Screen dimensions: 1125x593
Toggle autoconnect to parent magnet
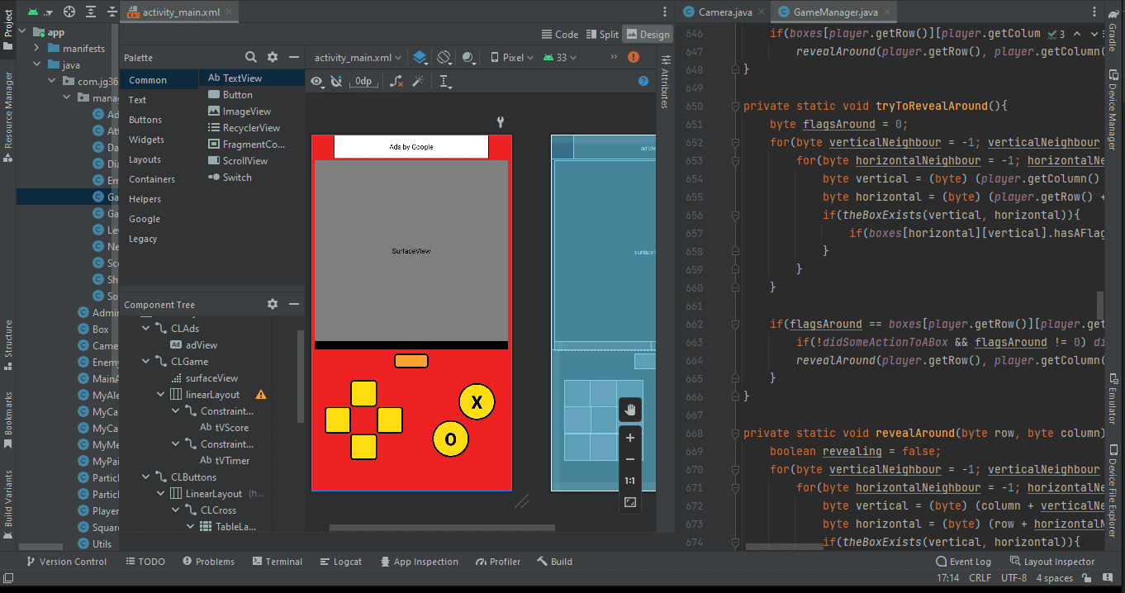336,81
